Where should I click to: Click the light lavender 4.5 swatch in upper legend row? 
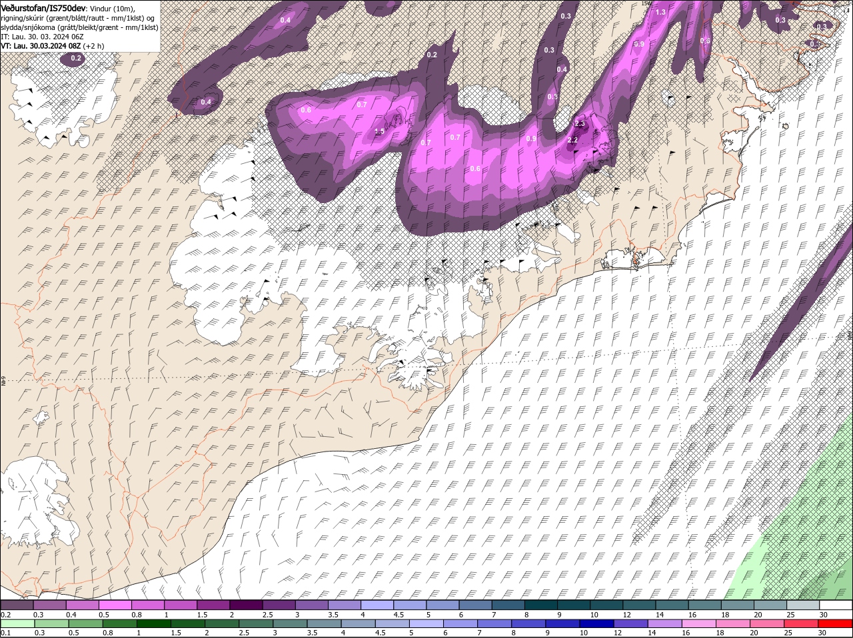click(x=410, y=605)
